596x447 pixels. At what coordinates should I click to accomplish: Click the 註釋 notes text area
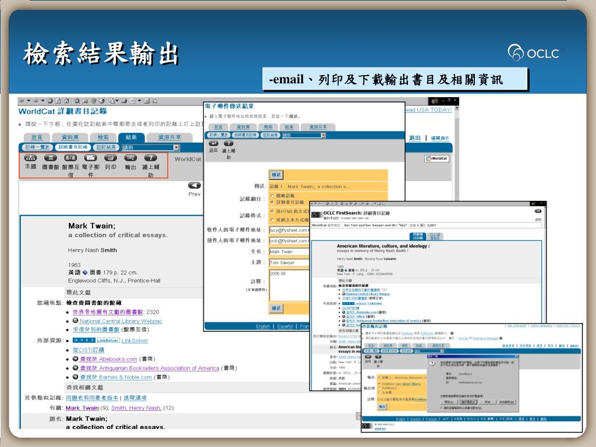click(x=289, y=285)
